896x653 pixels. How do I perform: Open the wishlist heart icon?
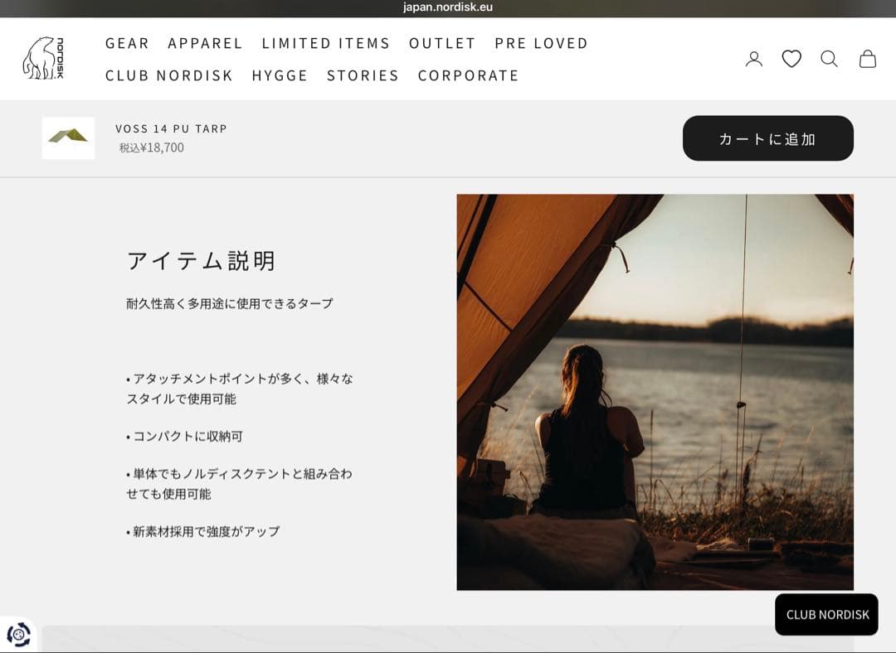(x=791, y=59)
